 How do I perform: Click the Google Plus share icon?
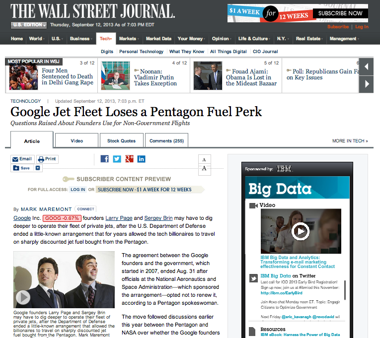tap(129, 159)
